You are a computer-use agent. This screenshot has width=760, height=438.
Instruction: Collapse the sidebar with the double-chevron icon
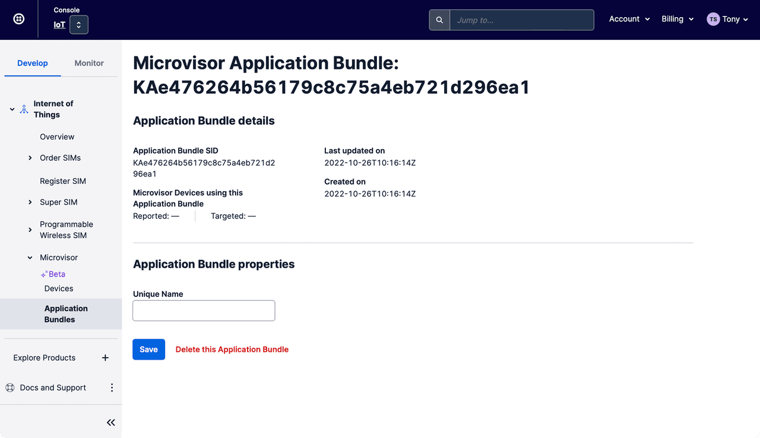[110, 422]
